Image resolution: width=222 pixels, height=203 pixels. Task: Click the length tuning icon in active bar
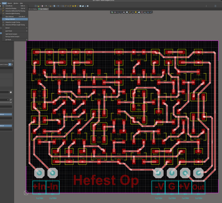click(x=133, y=12)
